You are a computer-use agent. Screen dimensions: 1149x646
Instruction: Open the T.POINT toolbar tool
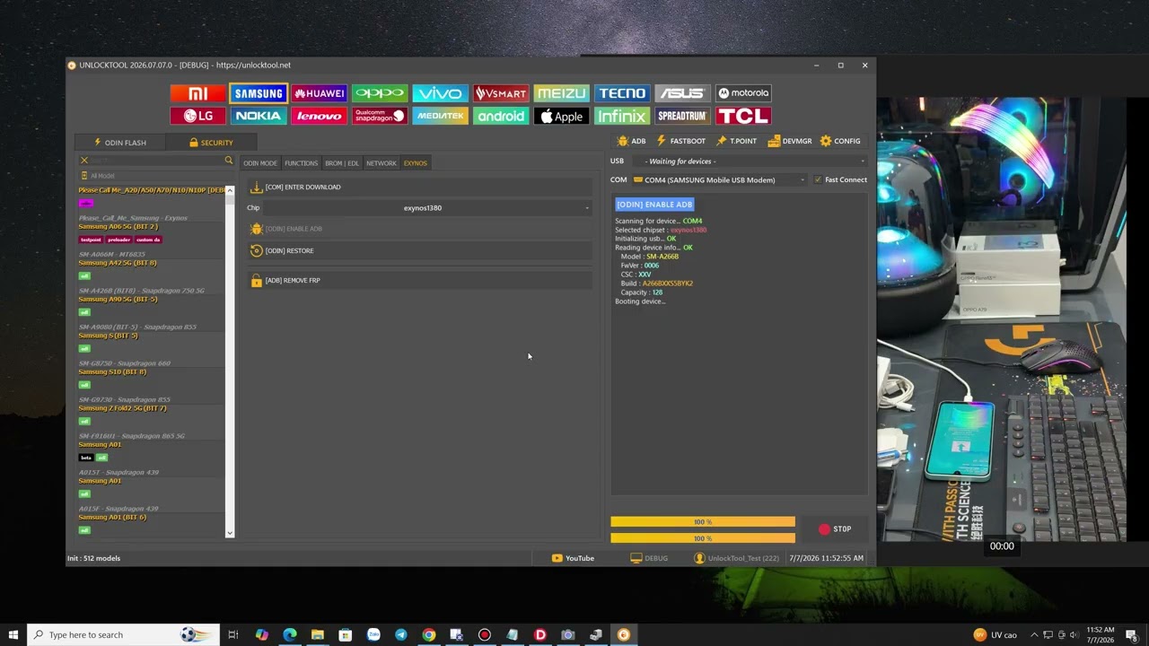tap(736, 141)
